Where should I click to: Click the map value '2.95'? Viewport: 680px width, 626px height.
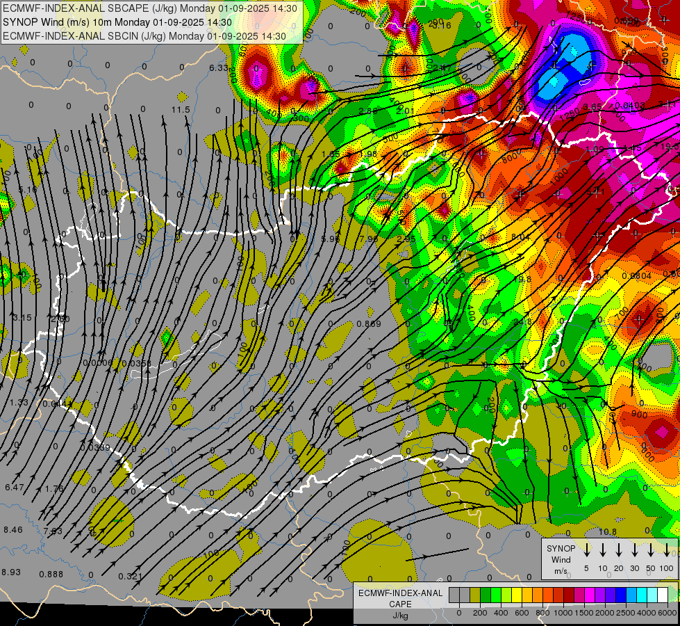pyautogui.click(x=406, y=239)
